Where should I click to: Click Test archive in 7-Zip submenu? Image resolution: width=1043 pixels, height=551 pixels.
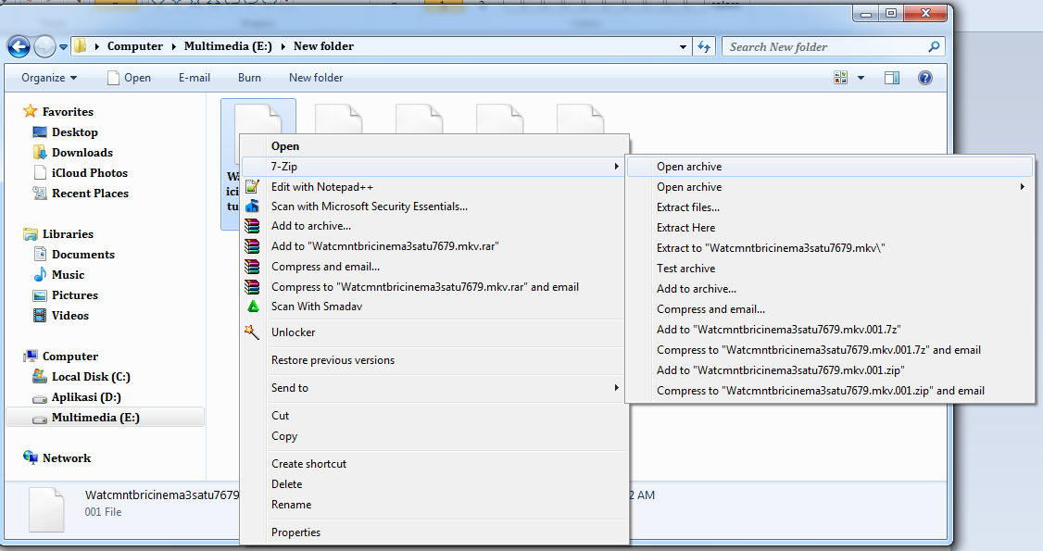[830, 269]
